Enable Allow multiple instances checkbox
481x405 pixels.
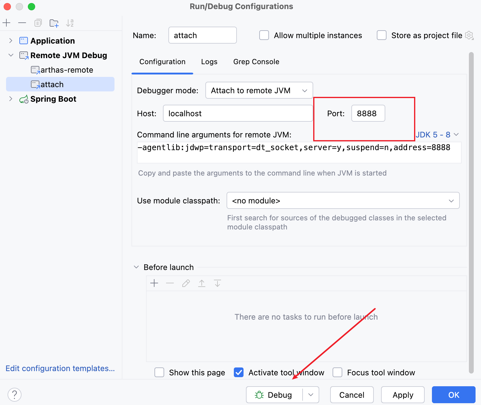point(264,35)
